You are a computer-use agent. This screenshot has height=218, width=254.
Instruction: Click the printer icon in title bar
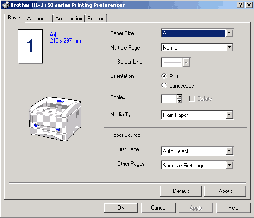coord(6,5)
